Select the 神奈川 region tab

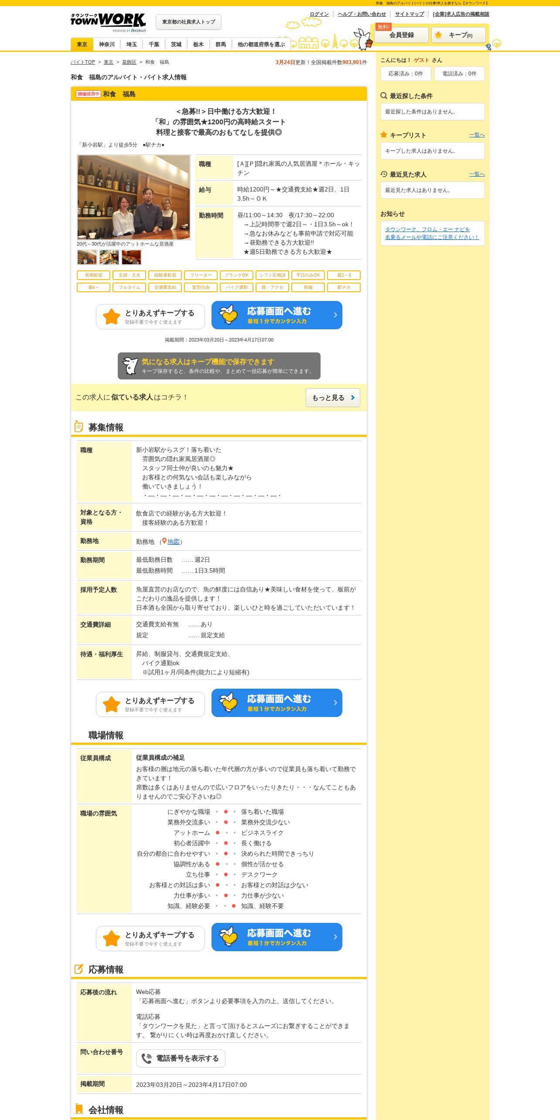click(107, 44)
